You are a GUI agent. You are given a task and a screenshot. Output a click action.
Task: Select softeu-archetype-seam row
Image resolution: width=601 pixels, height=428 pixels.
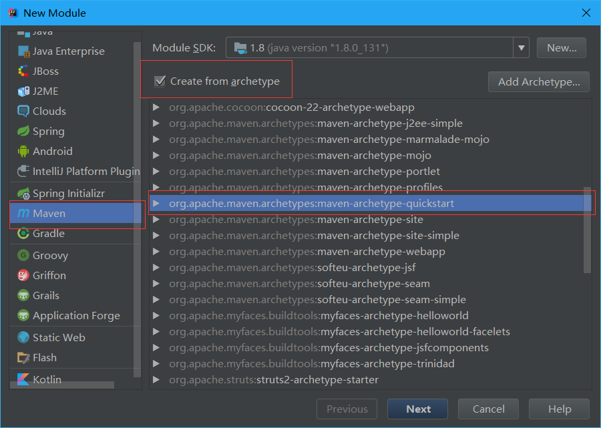[370, 284]
